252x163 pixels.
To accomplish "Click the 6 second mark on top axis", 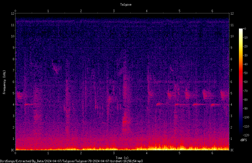I will click(212, 11).
